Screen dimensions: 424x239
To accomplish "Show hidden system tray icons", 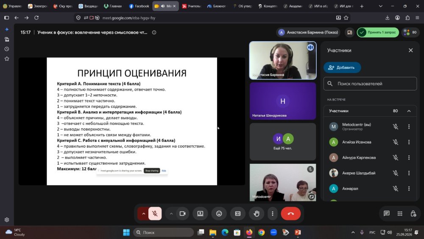I will 353,232.
